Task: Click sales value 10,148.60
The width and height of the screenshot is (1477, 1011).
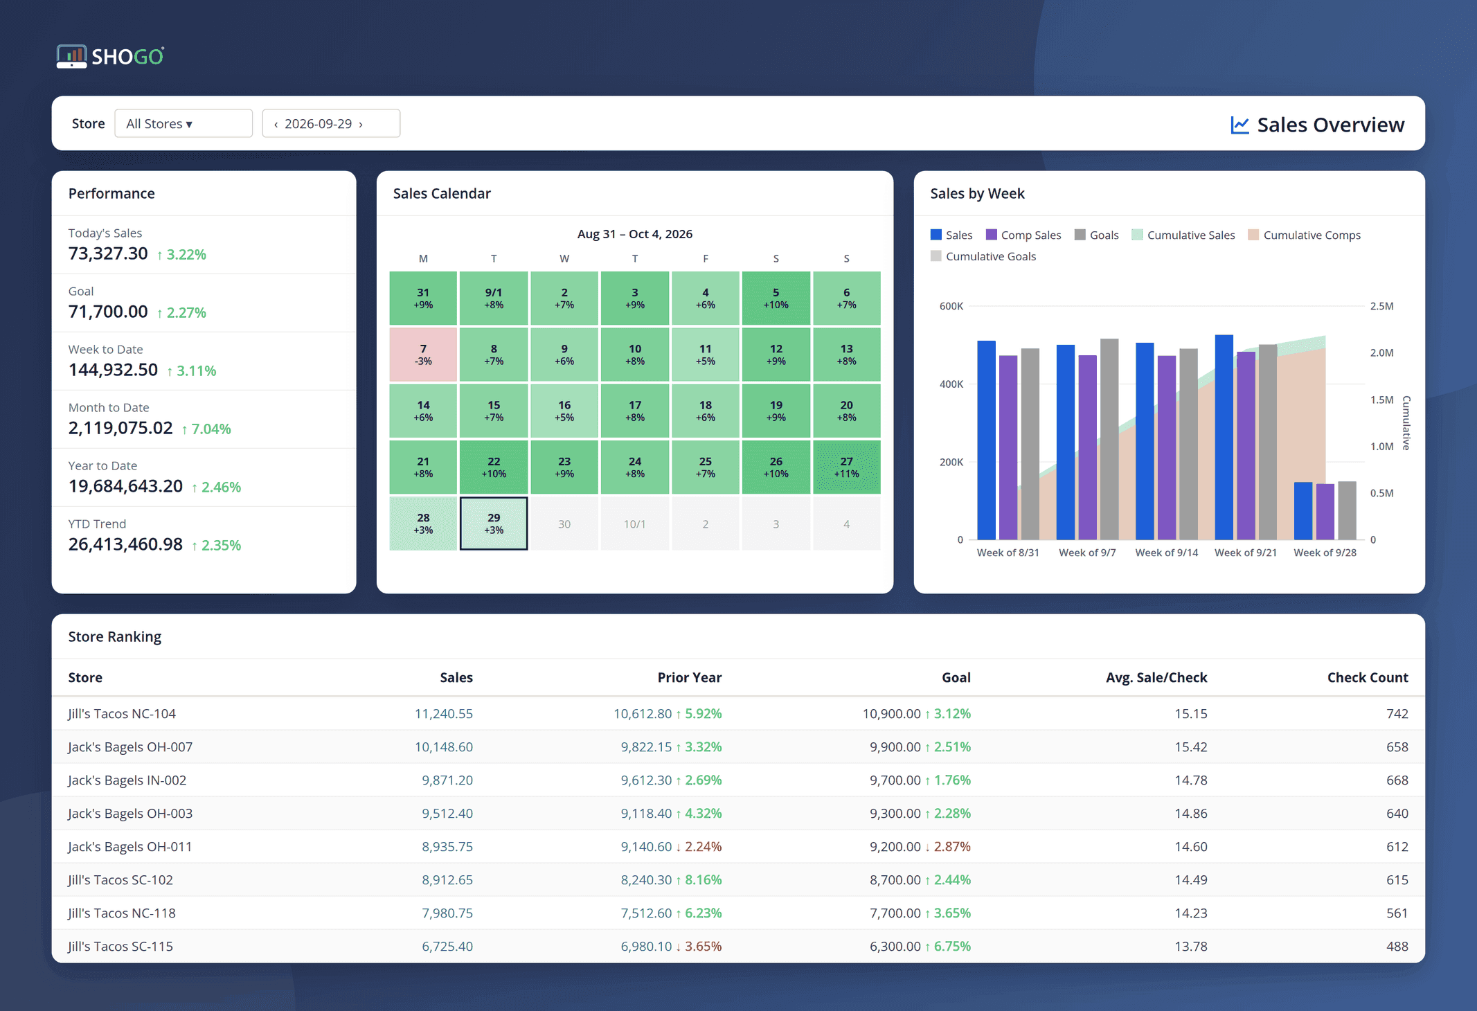Action: pyautogui.click(x=444, y=746)
